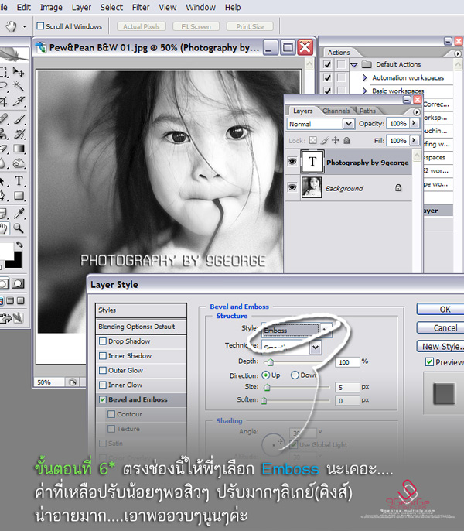The height and width of the screenshot is (531, 464).
Task: Open the Filter menu
Action: tap(141, 7)
